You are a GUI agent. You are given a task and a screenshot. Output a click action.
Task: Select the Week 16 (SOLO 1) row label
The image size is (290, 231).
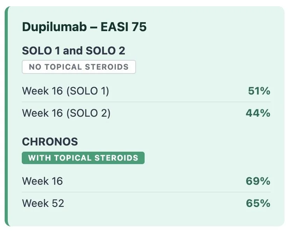(x=65, y=91)
